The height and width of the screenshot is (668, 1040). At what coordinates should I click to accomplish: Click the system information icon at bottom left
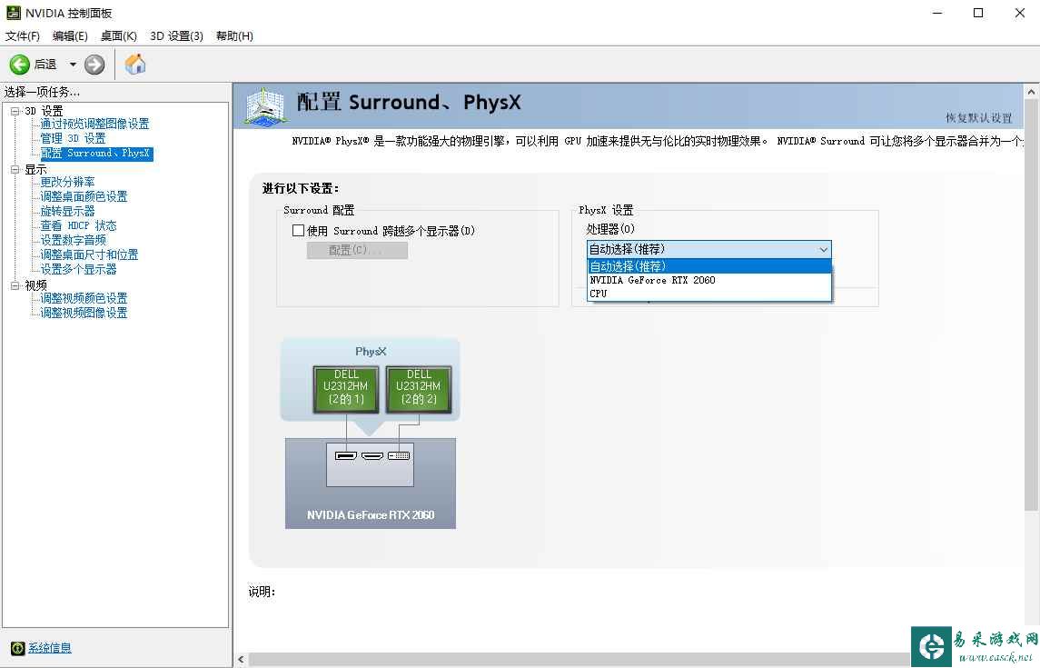point(18,648)
